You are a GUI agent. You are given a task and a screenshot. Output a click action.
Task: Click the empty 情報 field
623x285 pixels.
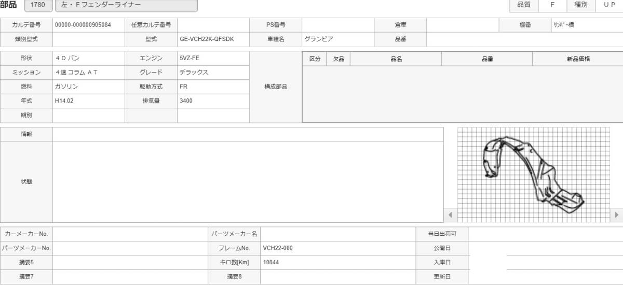248,134
